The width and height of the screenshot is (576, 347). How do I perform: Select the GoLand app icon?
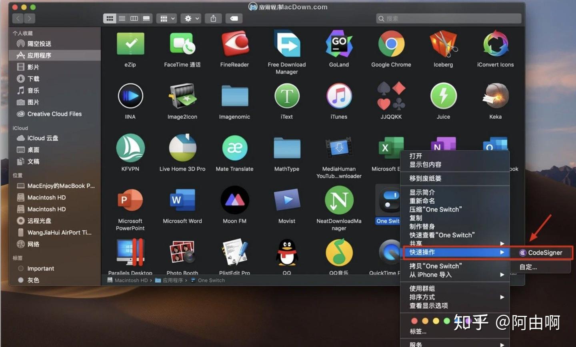point(338,44)
